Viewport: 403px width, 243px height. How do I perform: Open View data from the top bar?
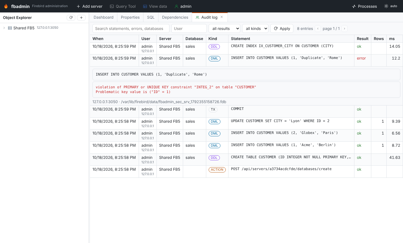(155, 6)
